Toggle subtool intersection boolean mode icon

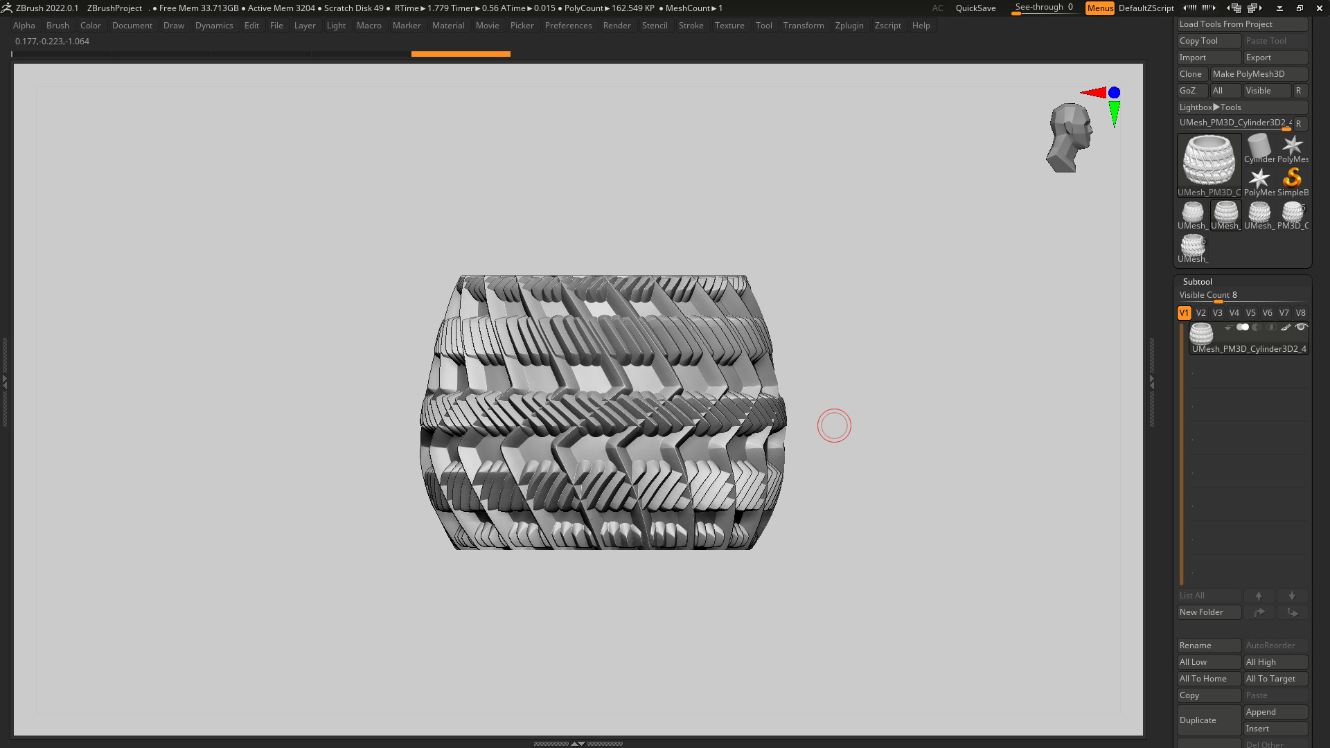point(1271,327)
